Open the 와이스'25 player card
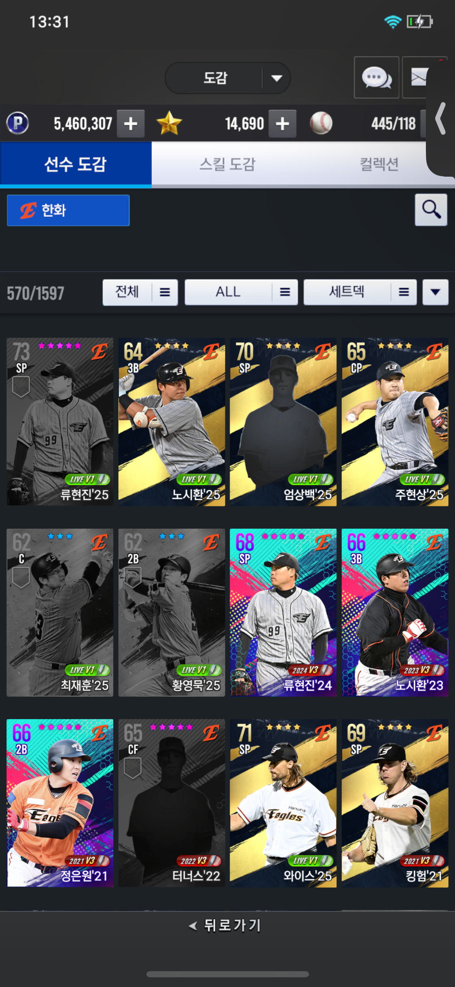The width and height of the screenshot is (455, 987). tap(283, 803)
